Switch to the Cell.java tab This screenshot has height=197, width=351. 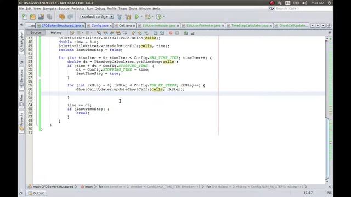coord(126,26)
